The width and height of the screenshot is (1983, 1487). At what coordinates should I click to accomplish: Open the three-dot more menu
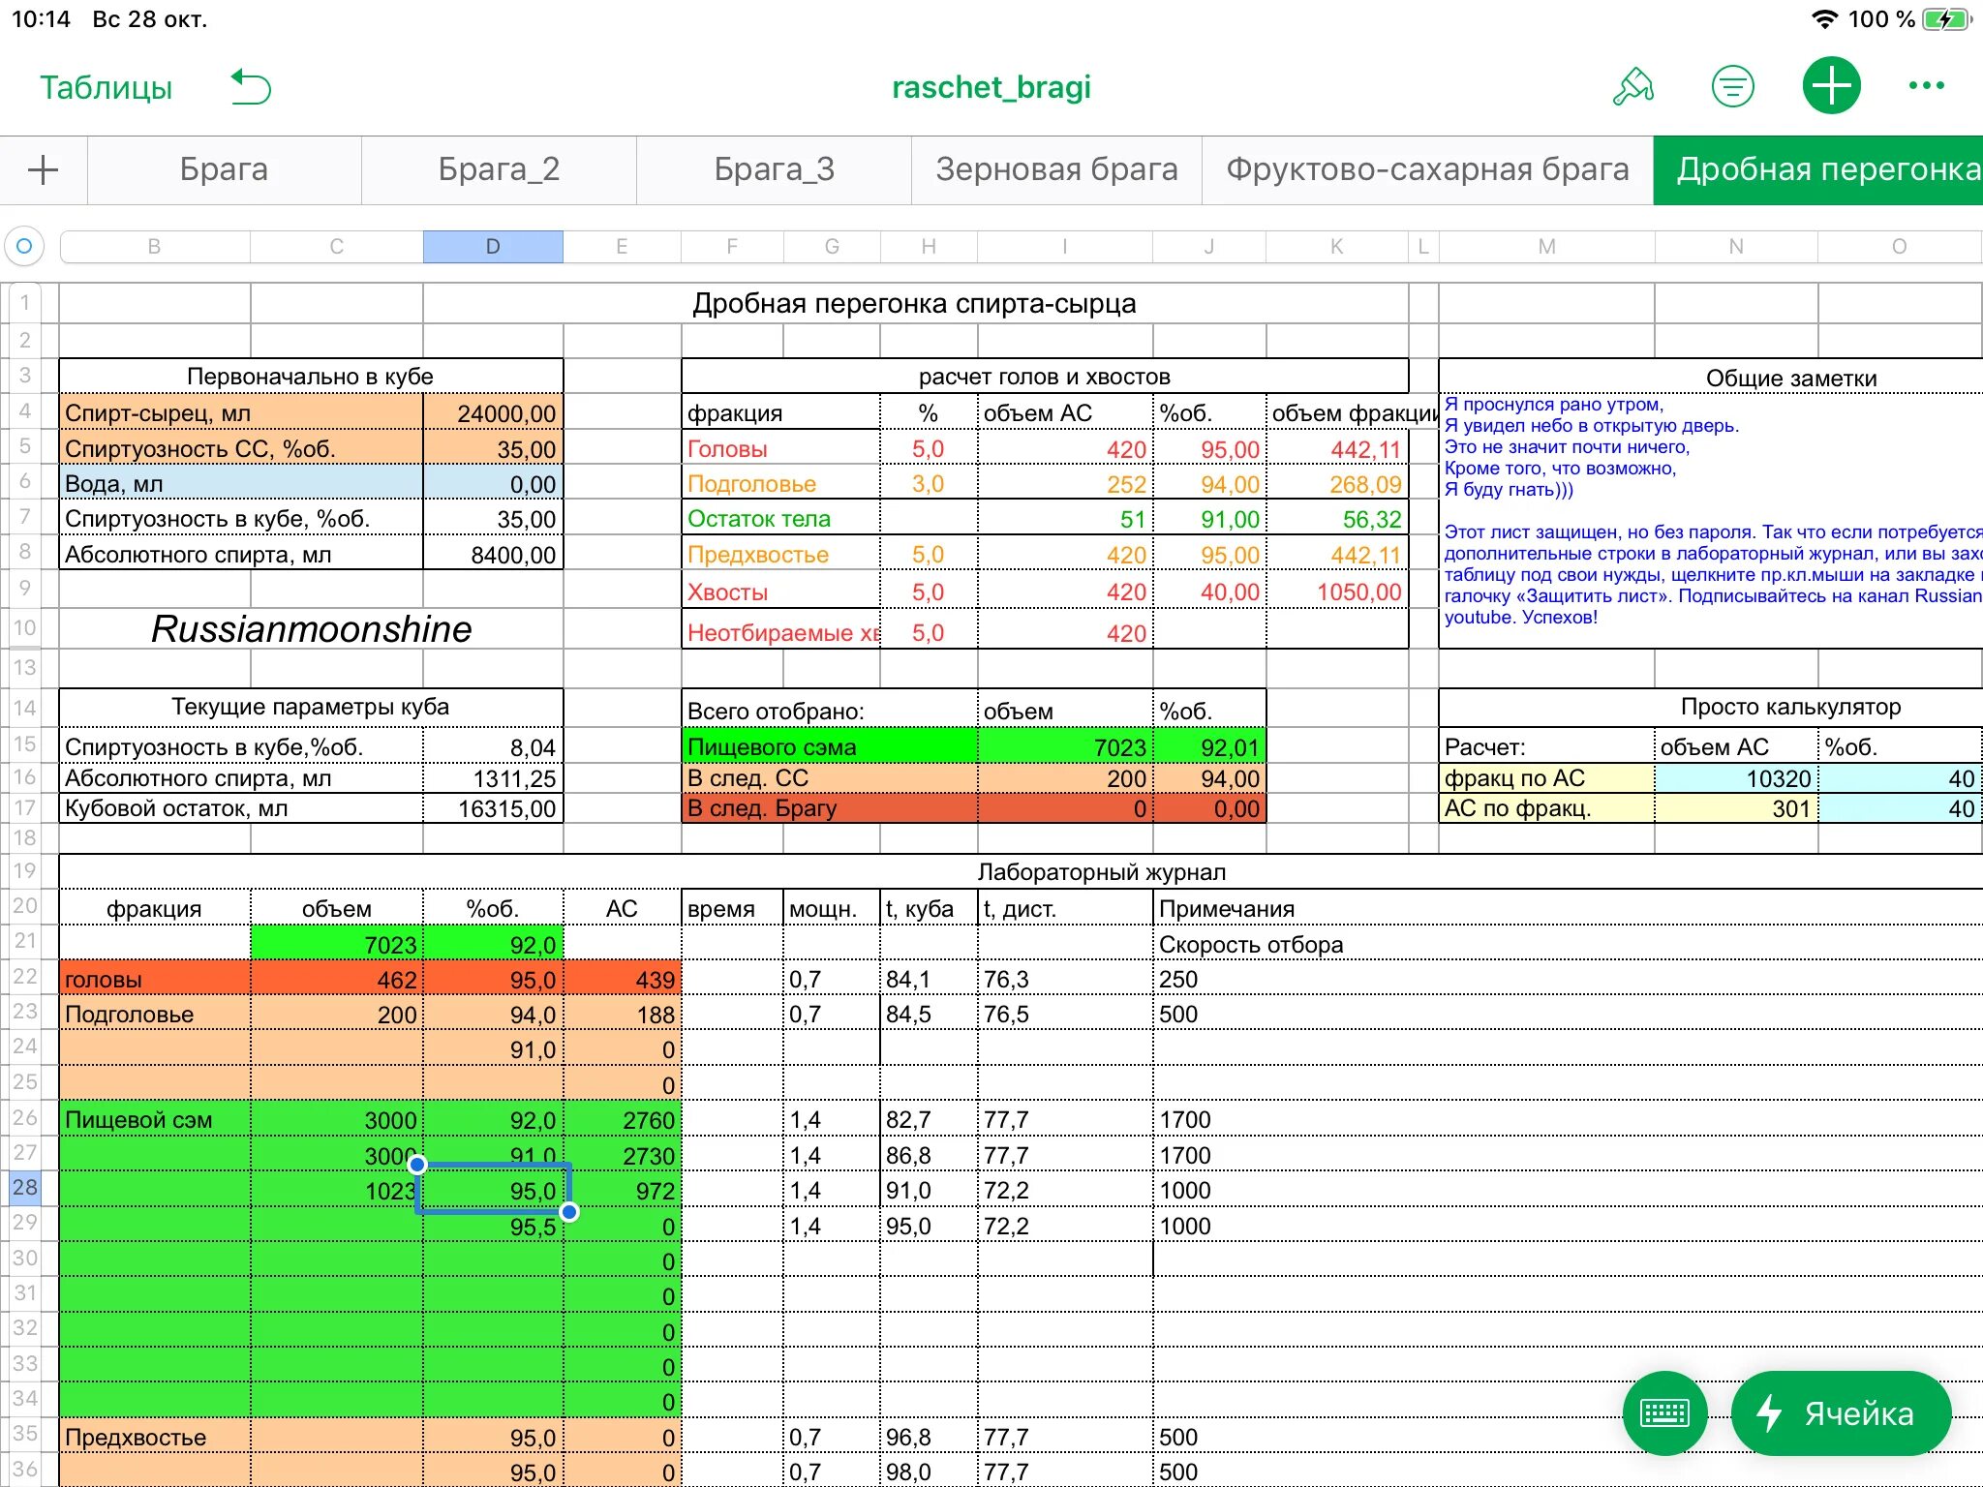[1926, 85]
